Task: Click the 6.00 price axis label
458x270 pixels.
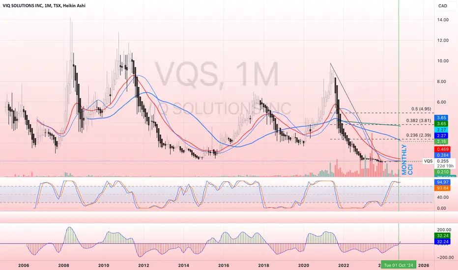Action: [x=441, y=102]
